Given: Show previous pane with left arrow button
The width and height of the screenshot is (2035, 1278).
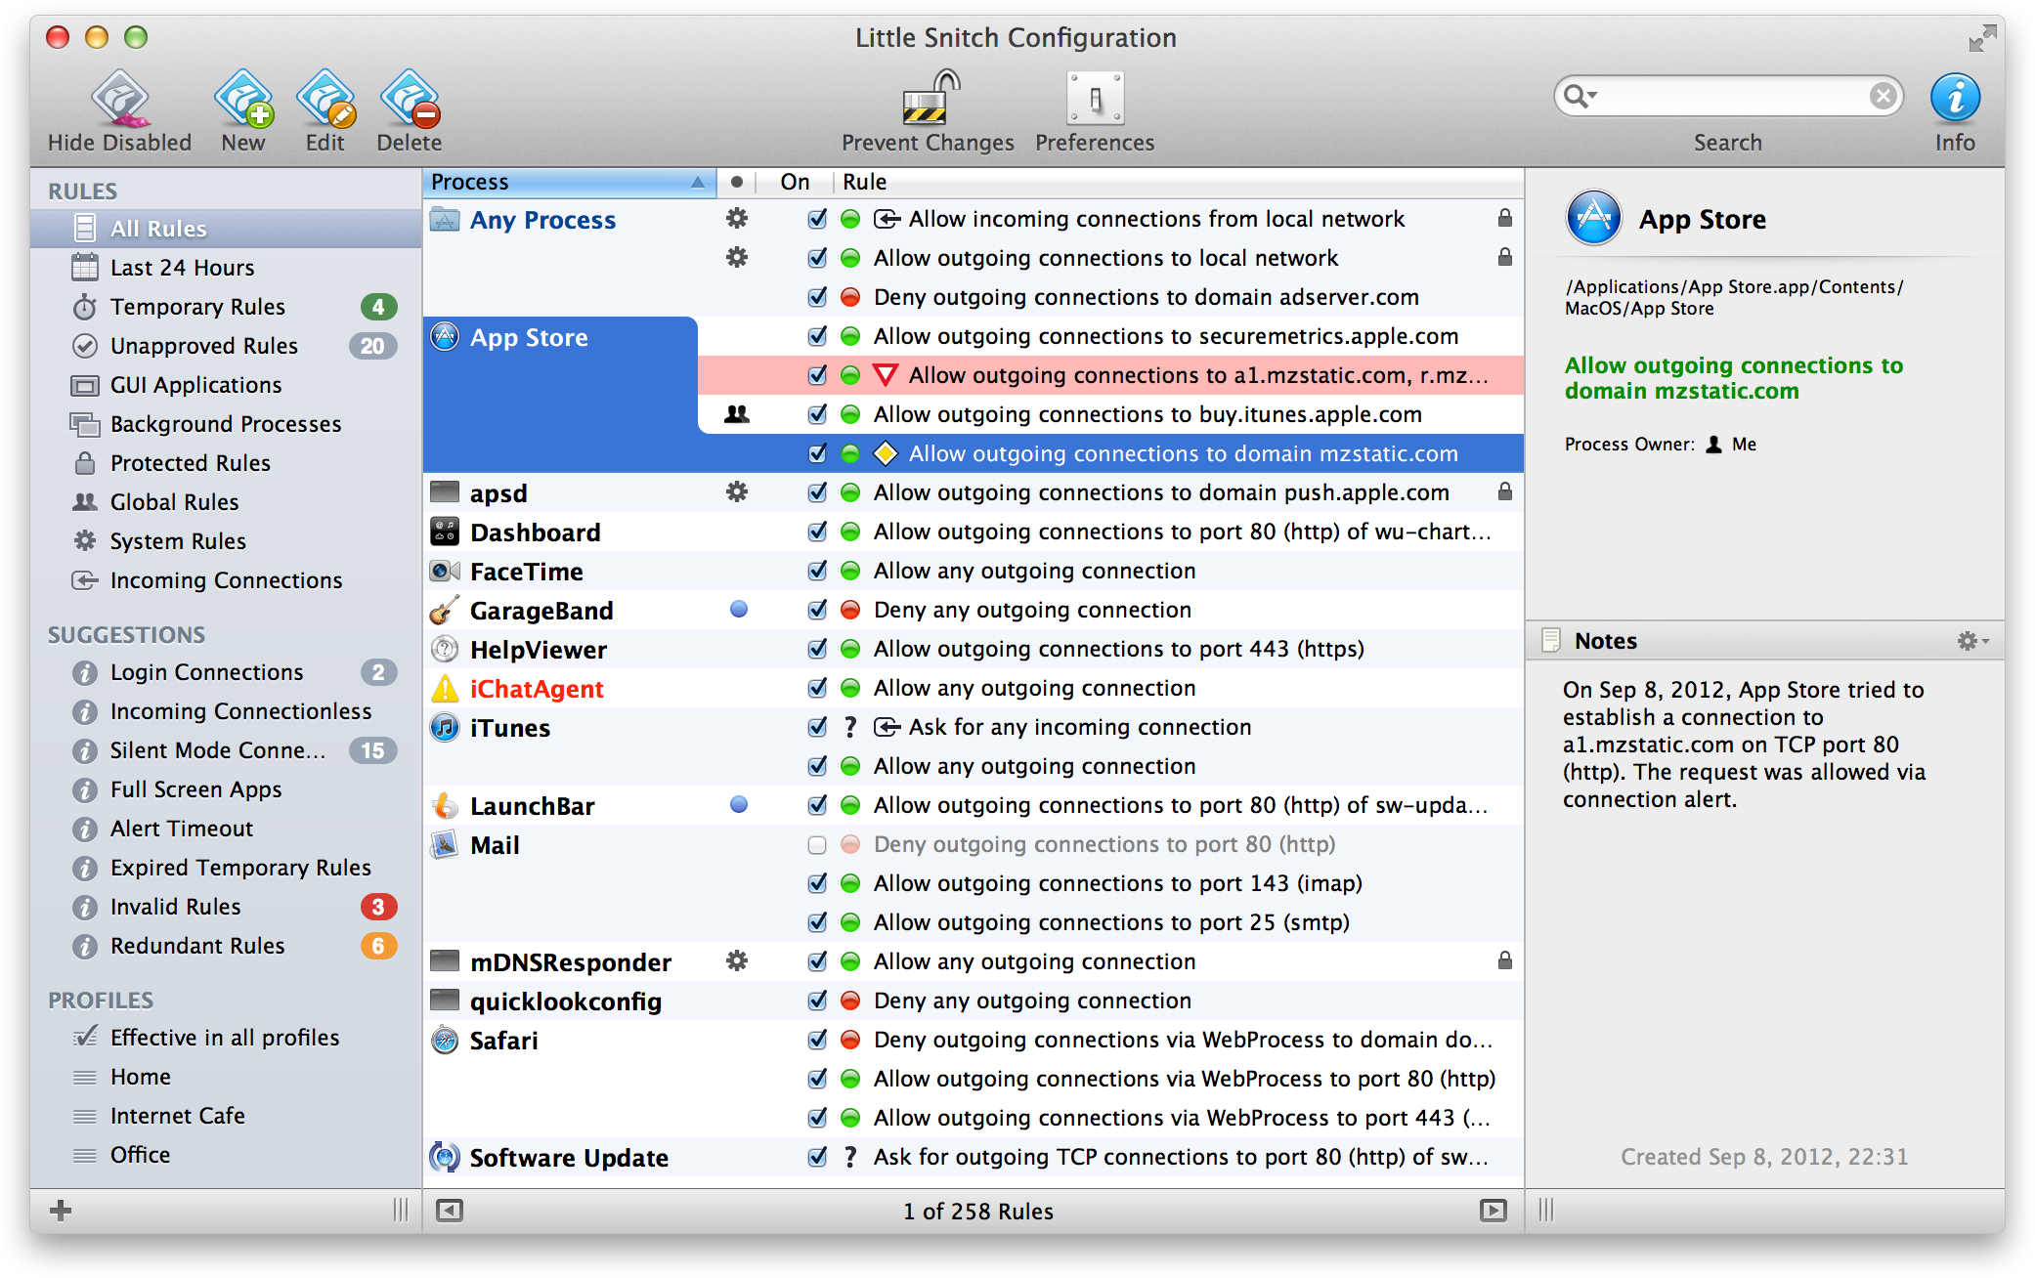Looking at the screenshot, I should tap(450, 1211).
